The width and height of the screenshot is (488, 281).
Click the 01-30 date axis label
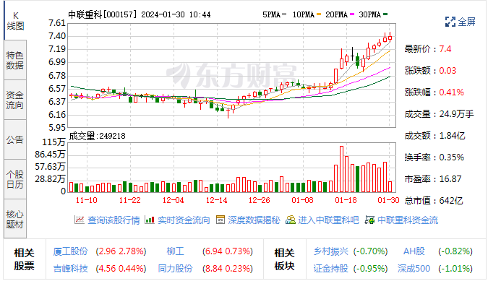(x=388, y=200)
